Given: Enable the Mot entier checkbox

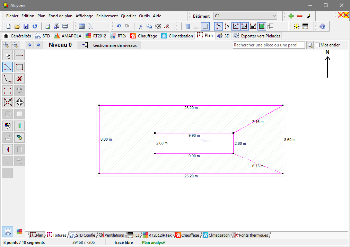Looking at the screenshot, I should 317,45.
